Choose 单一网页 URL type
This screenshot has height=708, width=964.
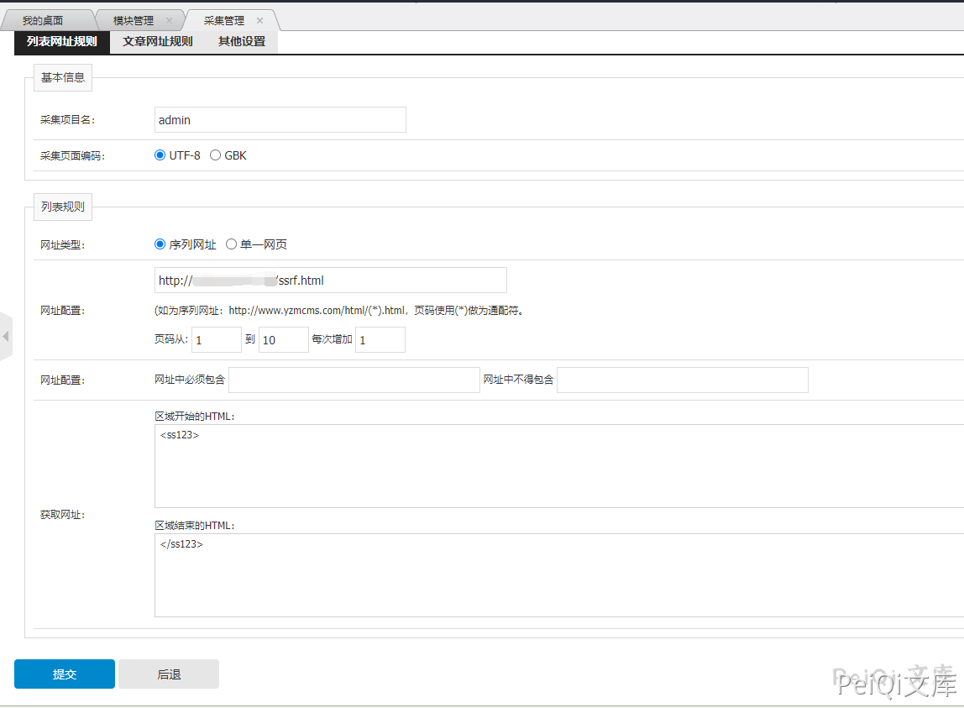click(232, 244)
